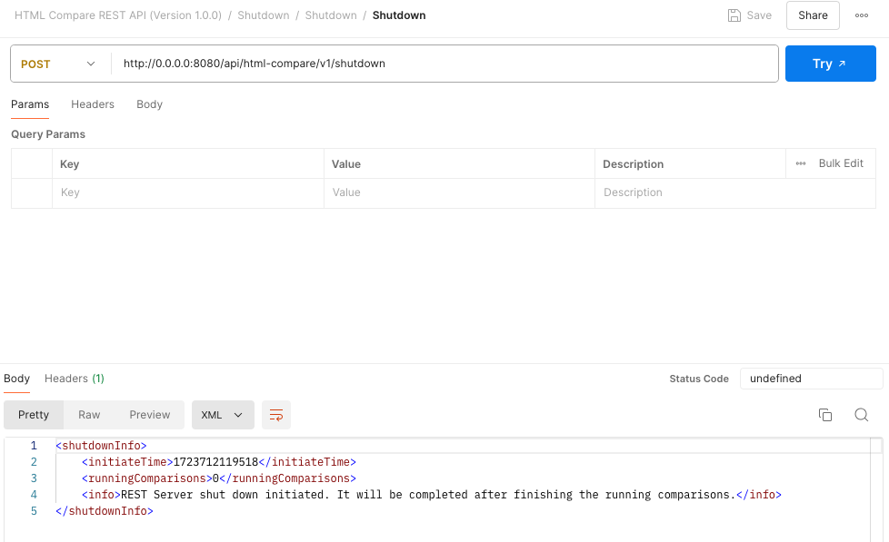Click the request URL field
Viewport: 889px width, 542px height.
(x=444, y=64)
